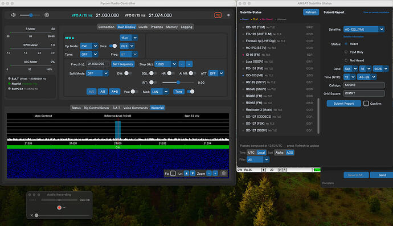Adjust the RIT offset slider

click(178, 82)
